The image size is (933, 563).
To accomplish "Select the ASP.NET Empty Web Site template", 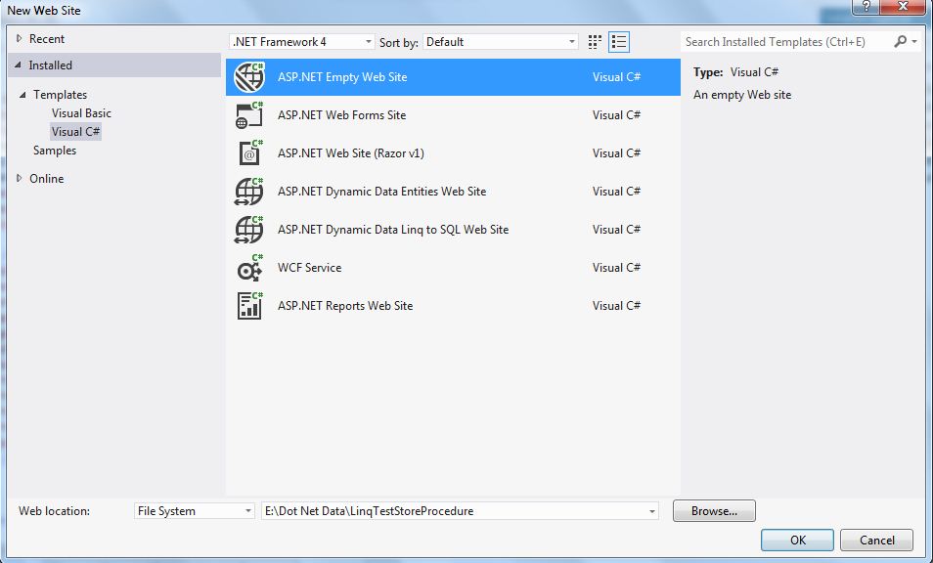I will point(453,77).
